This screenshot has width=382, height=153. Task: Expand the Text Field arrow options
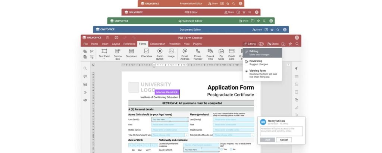click(x=104, y=59)
